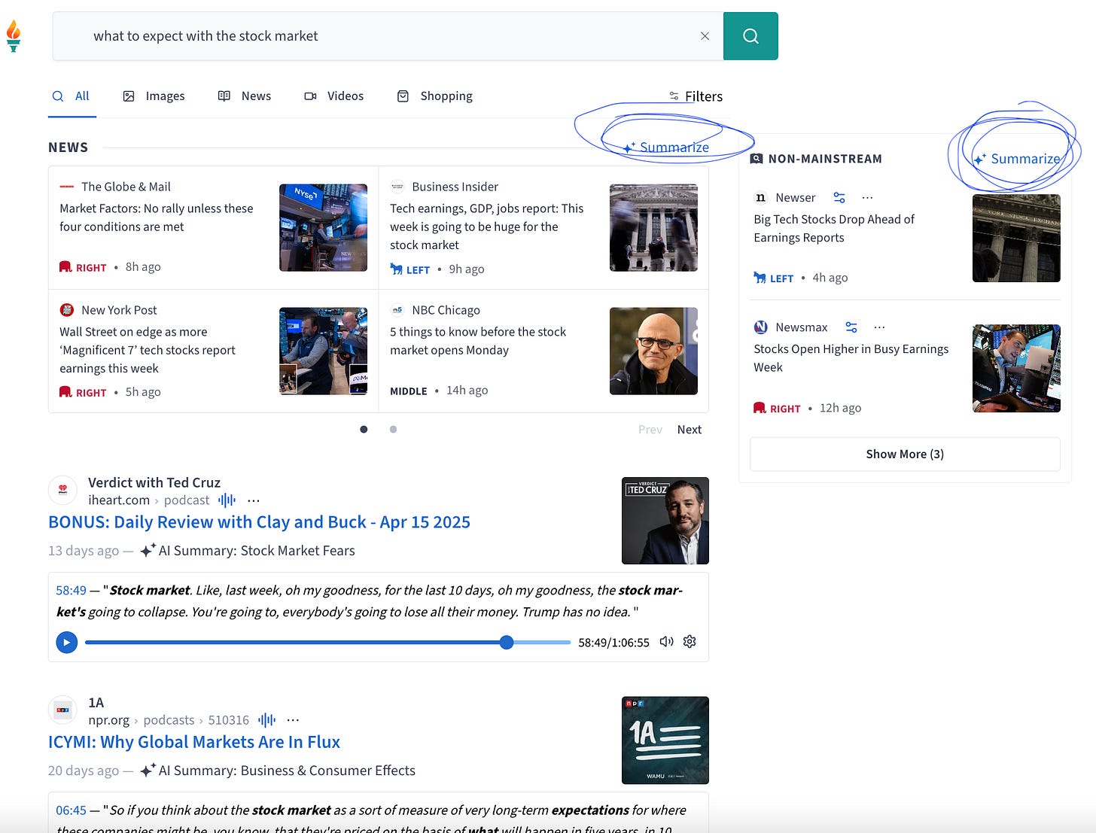The image size is (1096, 833).
Task: Go to first news carousel page dot
Action: point(364,430)
